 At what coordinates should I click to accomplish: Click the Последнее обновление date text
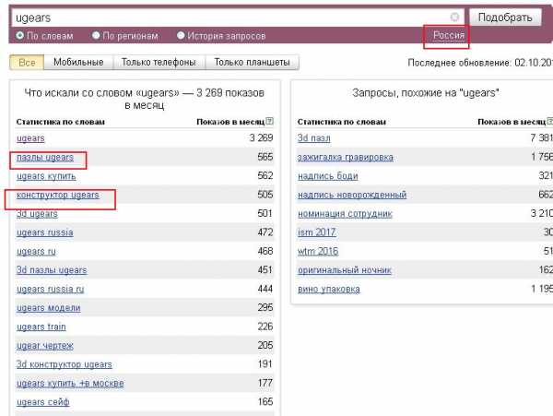pyautogui.click(x=480, y=63)
